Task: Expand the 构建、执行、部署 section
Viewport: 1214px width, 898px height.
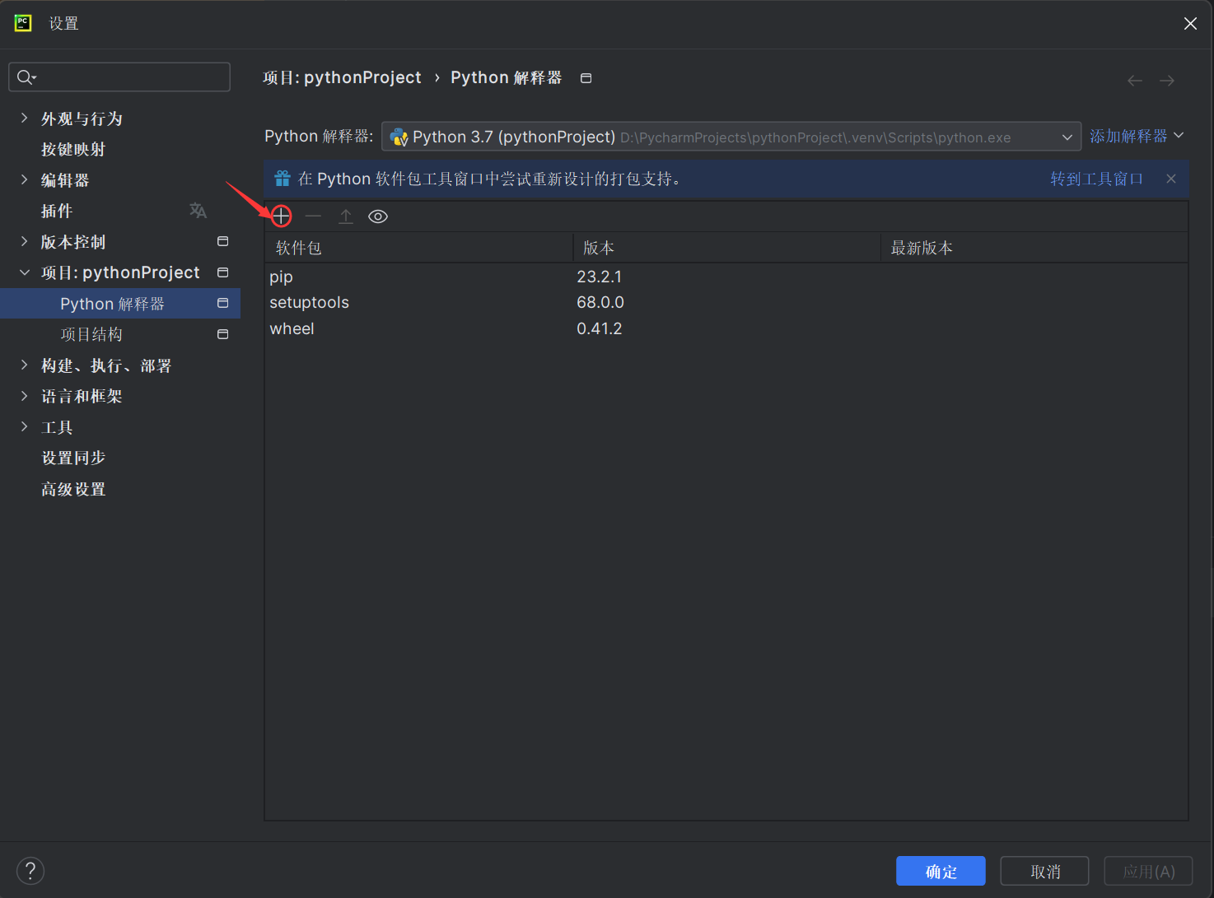Action: point(24,365)
